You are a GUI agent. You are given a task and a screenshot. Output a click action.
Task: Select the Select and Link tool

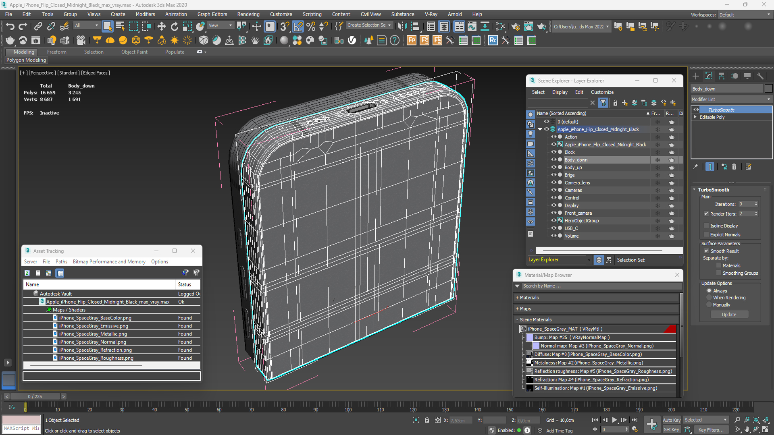point(38,27)
